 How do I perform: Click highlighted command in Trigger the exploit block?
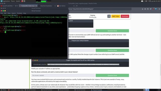83,64
